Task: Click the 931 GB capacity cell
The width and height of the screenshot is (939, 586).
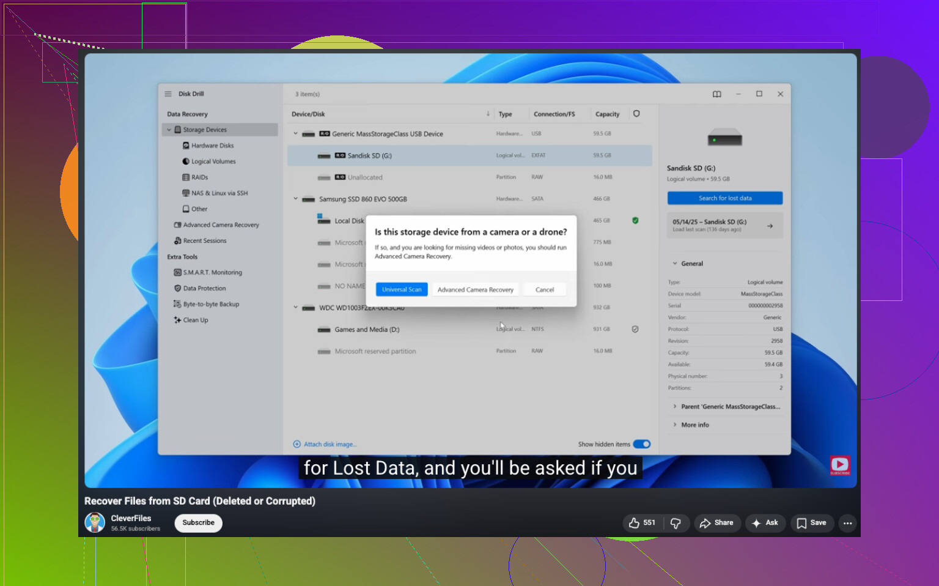Action: point(602,329)
